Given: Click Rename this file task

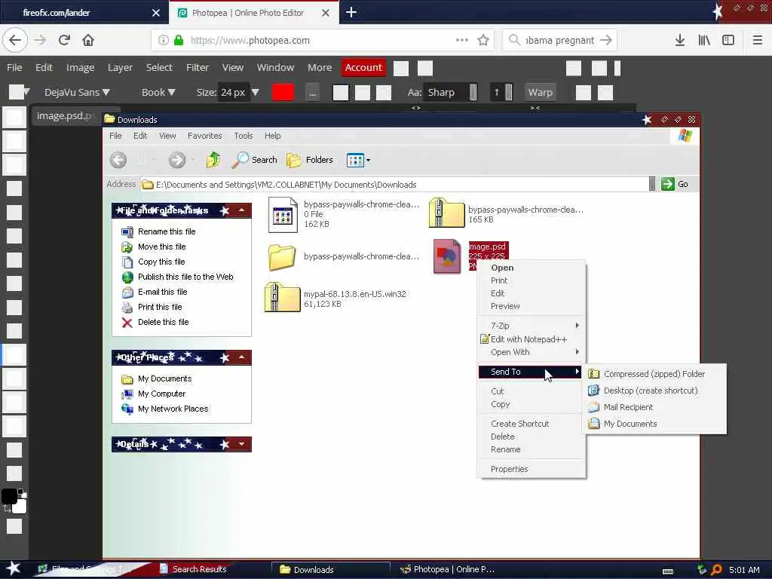Looking at the screenshot, I should point(167,231).
